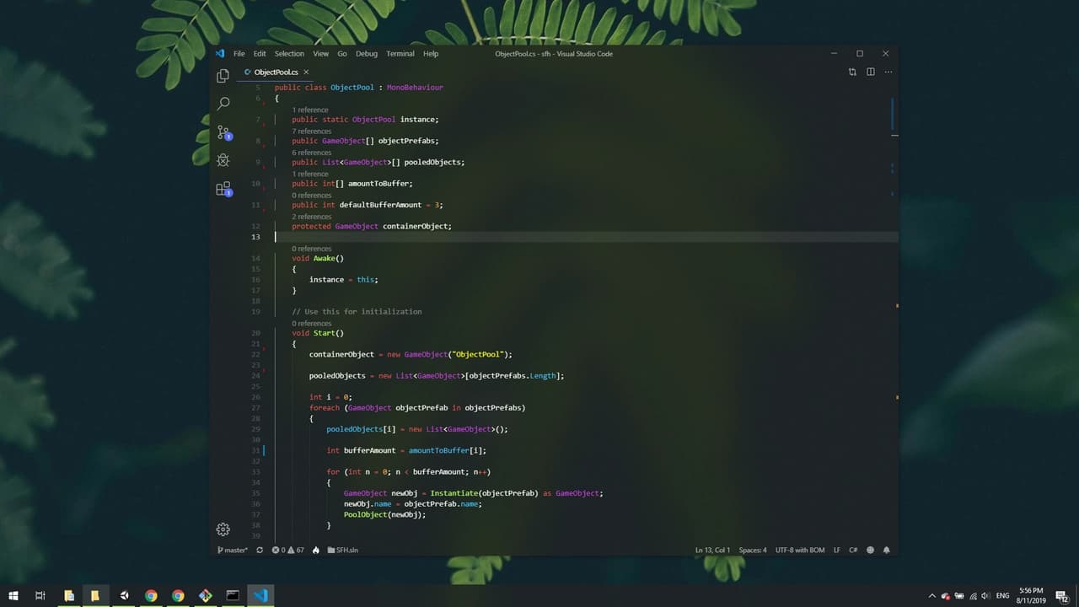Select the ObjectPool.cs editor tab
Viewport: 1079px width, 607px height.
[276, 73]
